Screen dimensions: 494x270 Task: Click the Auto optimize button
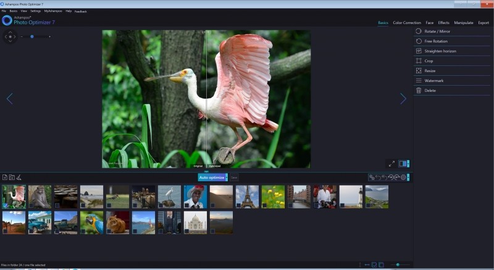point(211,178)
